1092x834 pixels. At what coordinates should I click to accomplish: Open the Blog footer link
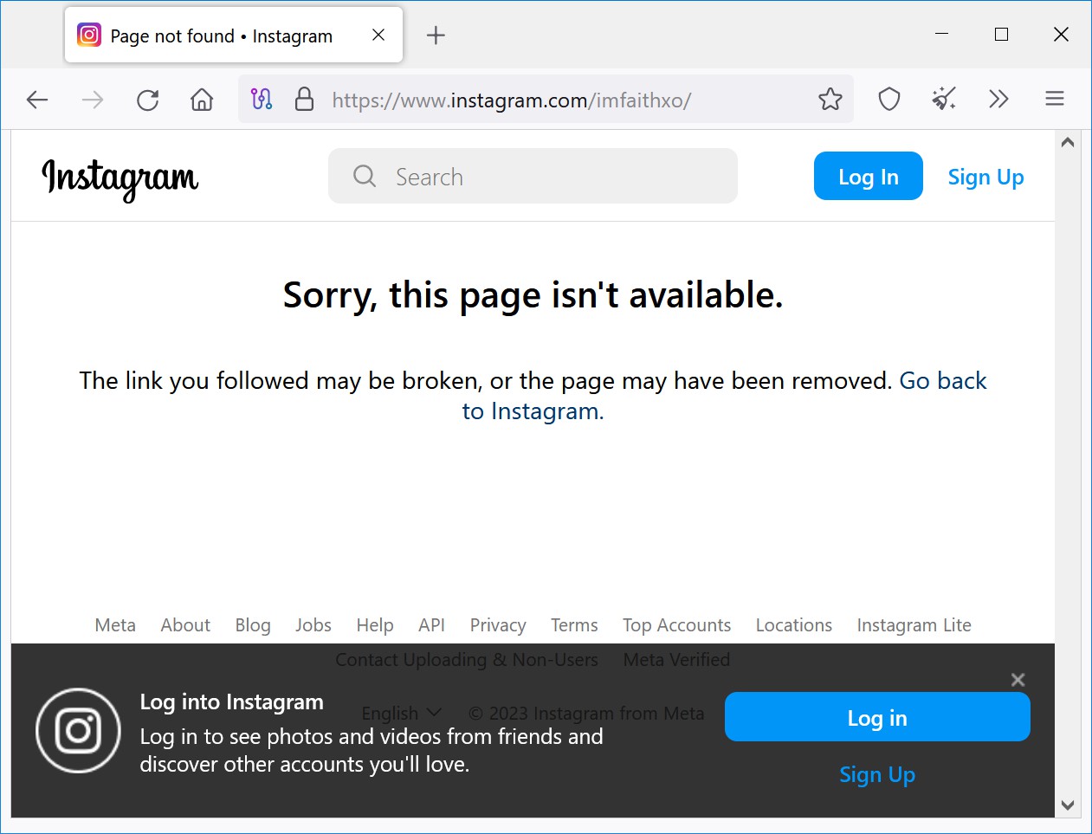[x=253, y=625]
